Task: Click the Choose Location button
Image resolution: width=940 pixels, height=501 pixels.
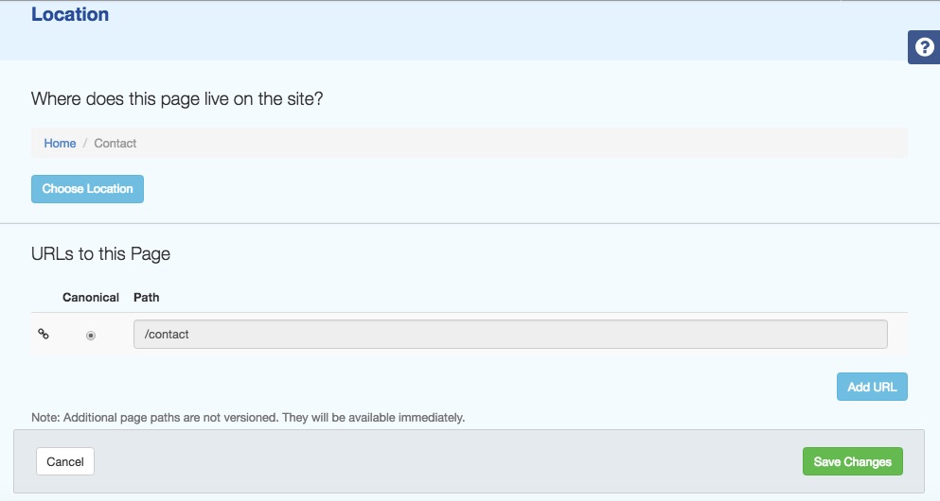Action: pyautogui.click(x=87, y=188)
